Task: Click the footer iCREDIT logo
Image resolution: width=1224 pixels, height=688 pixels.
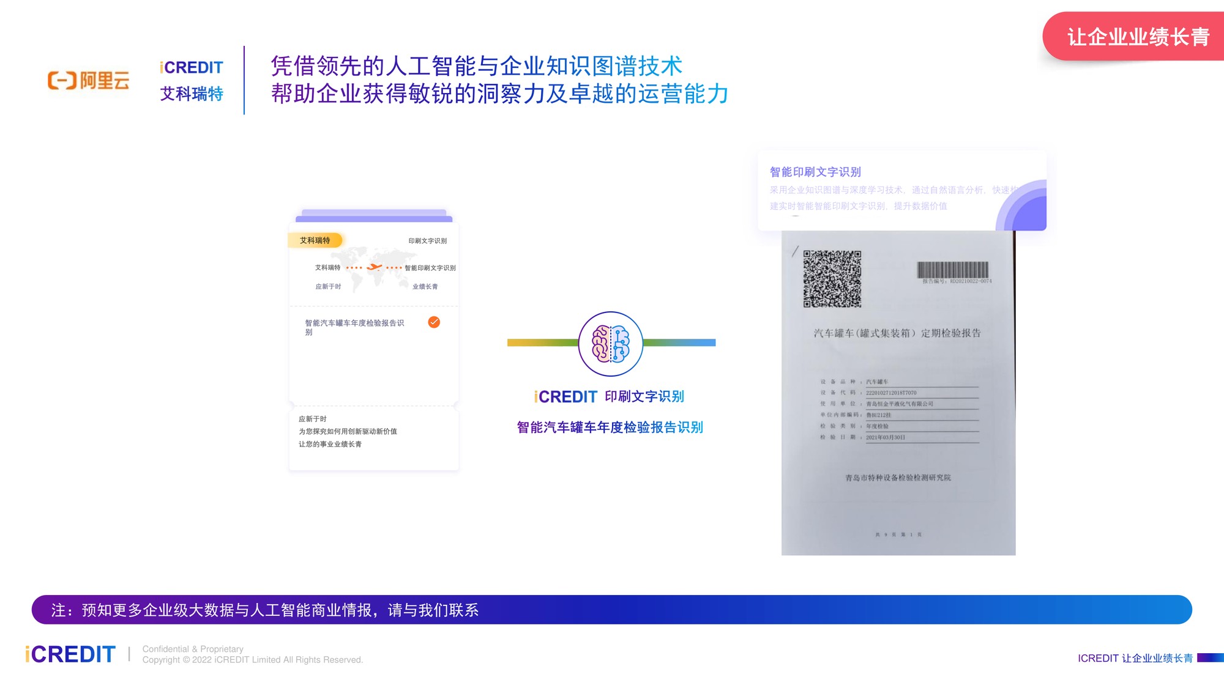Action: [x=70, y=654]
